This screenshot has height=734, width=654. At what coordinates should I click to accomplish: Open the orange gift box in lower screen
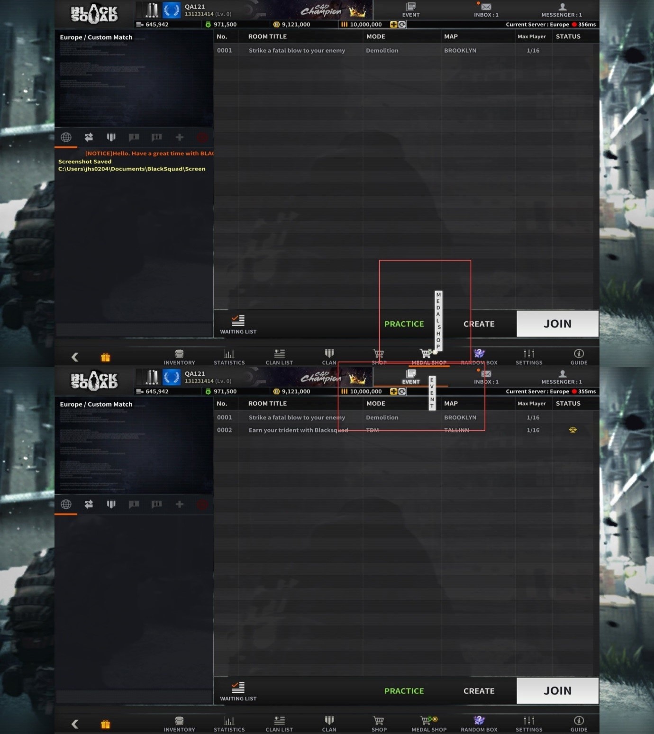(x=105, y=724)
